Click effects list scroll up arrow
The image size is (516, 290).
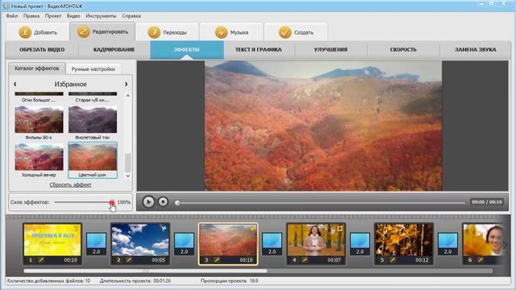(128, 96)
